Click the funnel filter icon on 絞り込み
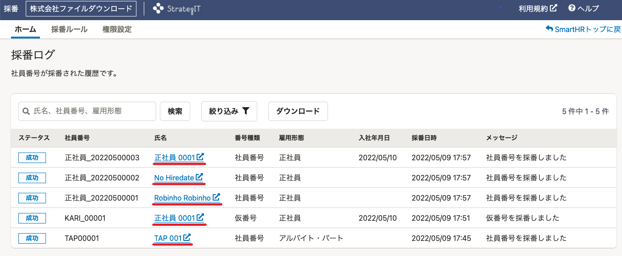Screen dimensions: 622x256 coord(246,111)
